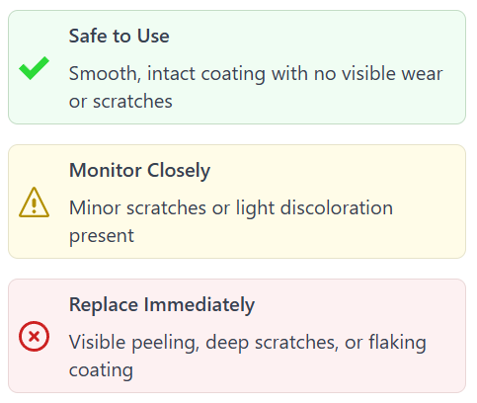
Task: Click text 'Minor scratches or light discoloration'
Action: 231,208
